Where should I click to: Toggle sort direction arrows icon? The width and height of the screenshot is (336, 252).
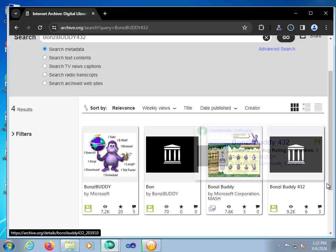click(x=86, y=108)
